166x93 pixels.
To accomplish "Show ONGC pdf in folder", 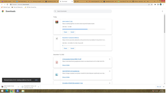I will click(66, 65).
